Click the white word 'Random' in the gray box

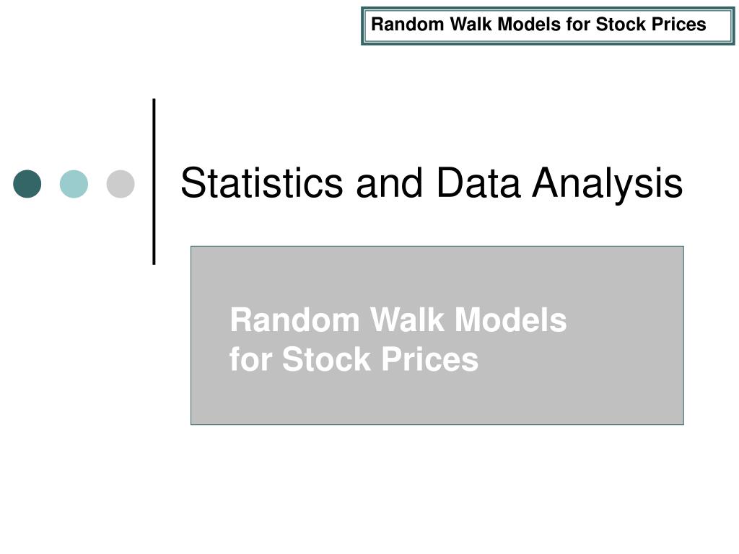(295, 320)
